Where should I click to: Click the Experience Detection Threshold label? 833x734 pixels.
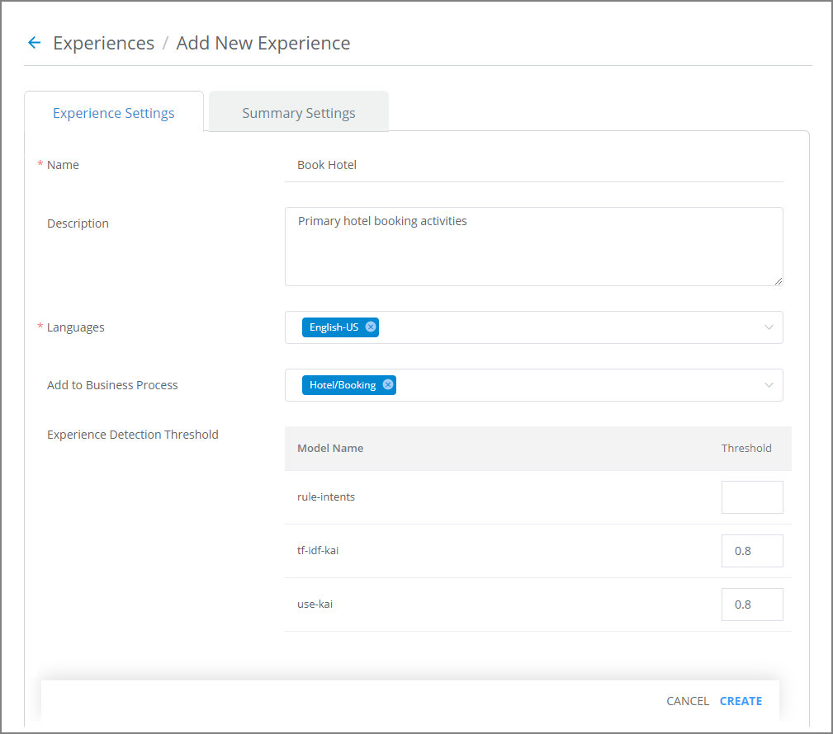133,435
